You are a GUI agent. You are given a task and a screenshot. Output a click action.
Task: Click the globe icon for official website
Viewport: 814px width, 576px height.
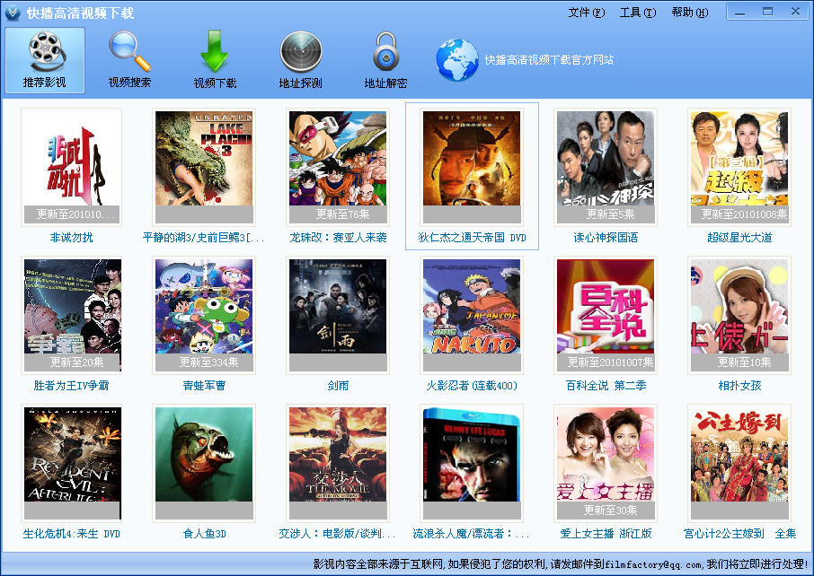pyautogui.click(x=456, y=60)
